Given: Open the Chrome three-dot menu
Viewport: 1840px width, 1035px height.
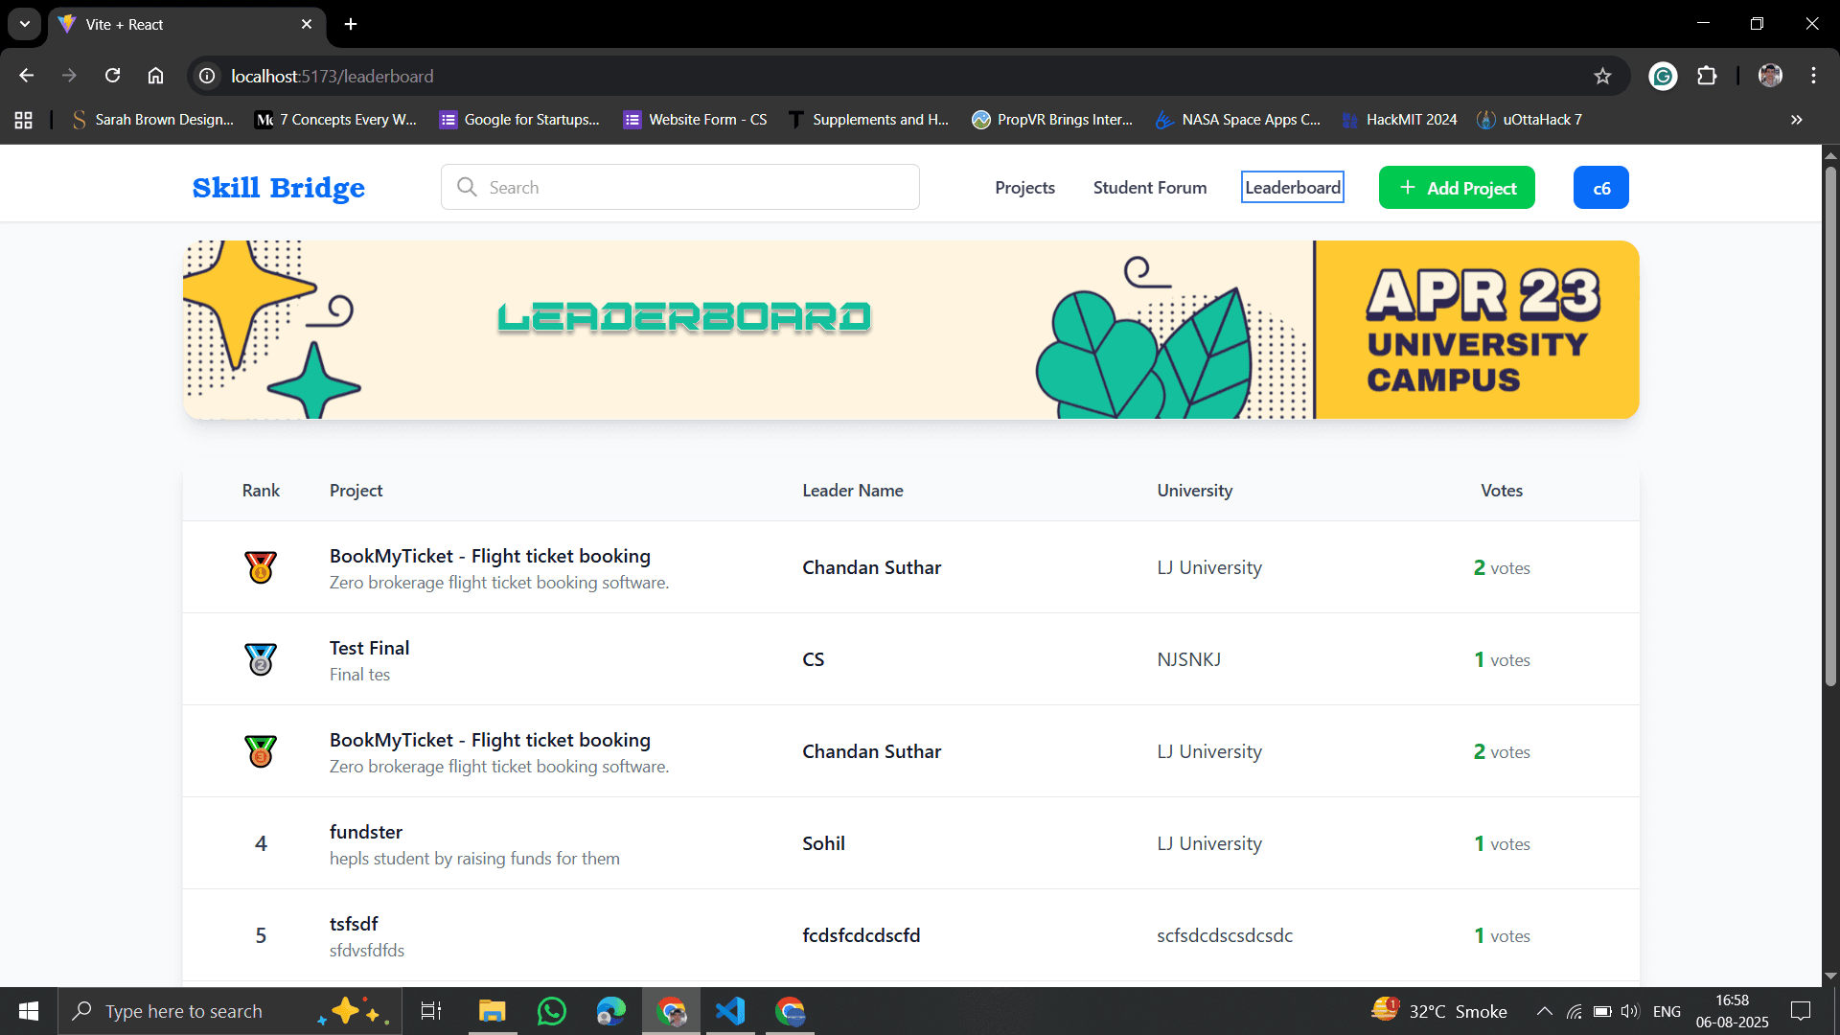Looking at the screenshot, I should [1813, 76].
